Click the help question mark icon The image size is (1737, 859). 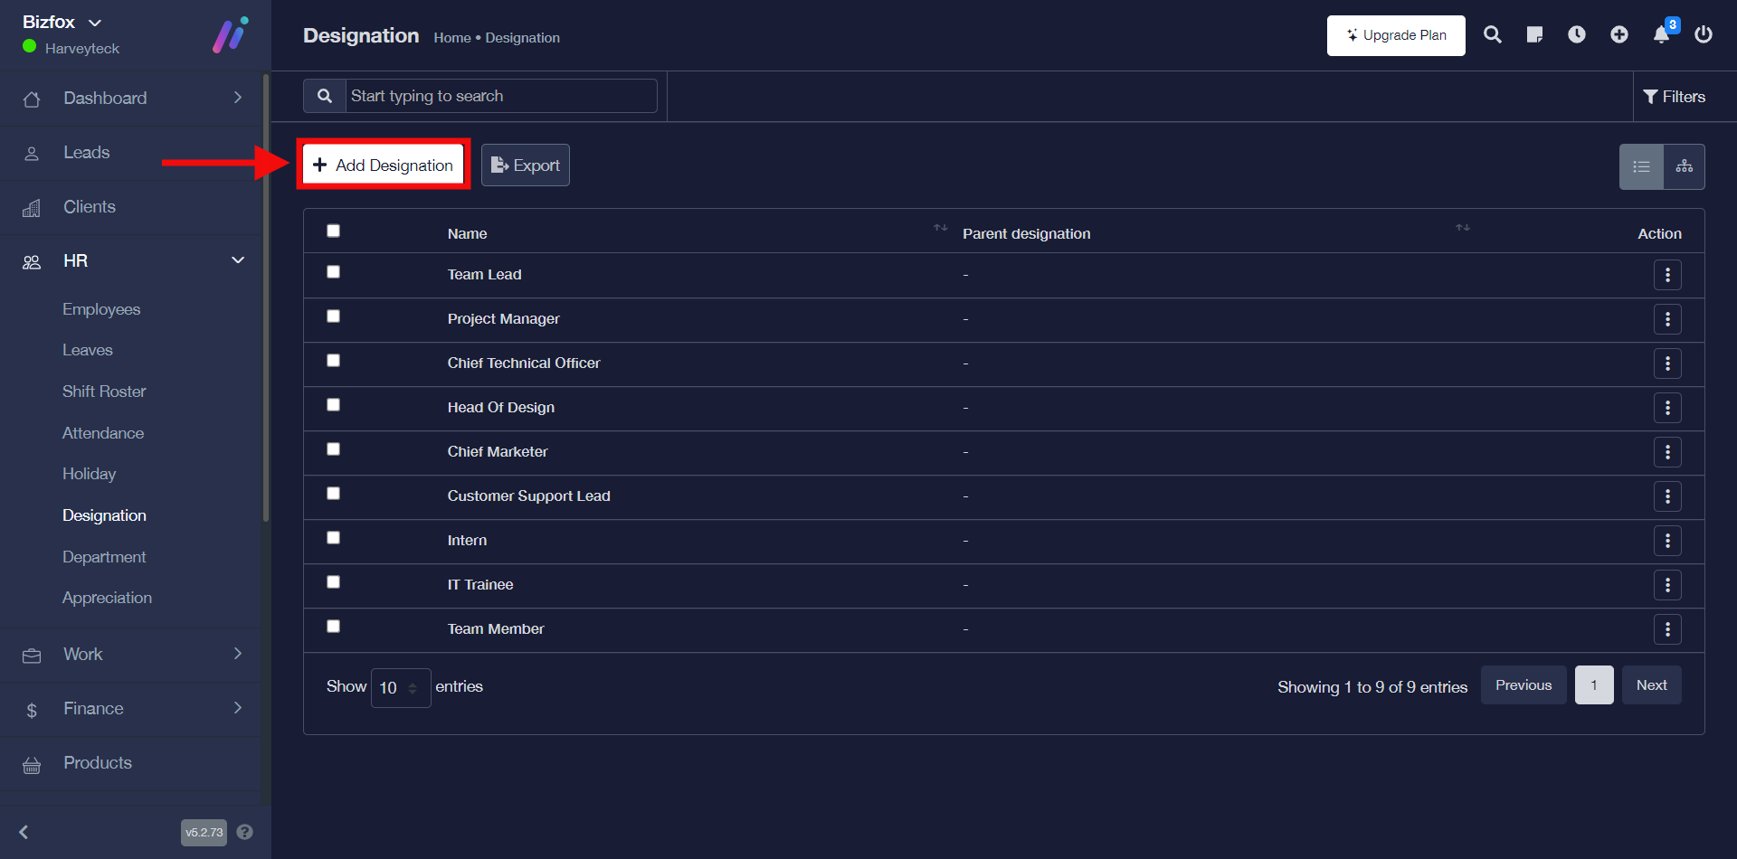244,832
